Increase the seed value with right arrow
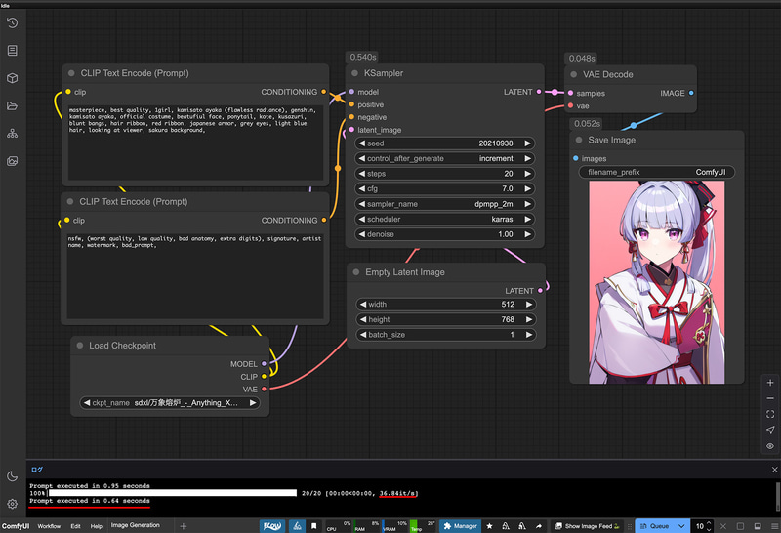Screen dimensions: 781x533 (527, 143)
